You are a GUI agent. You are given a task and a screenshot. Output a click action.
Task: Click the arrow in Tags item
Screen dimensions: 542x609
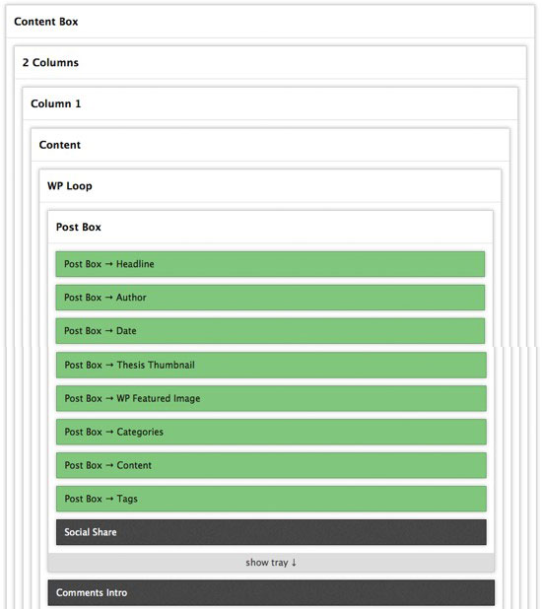[x=109, y=499]
